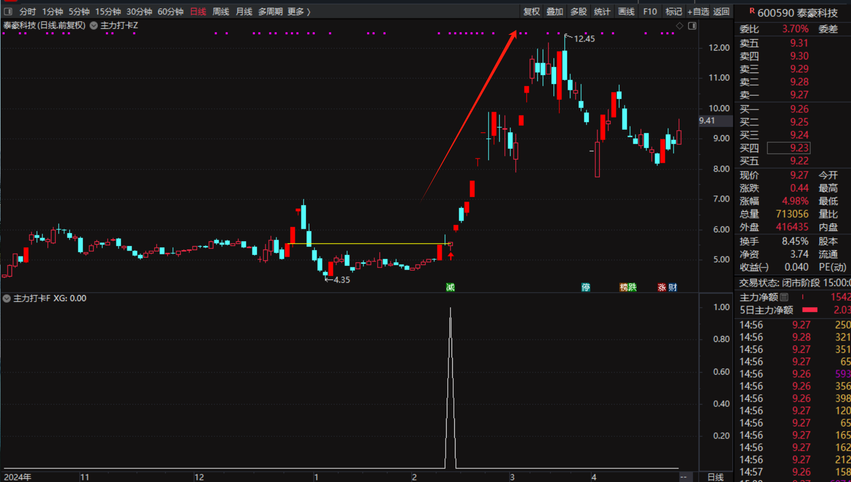The image size is (851, 482).
Task: Add stock via +自选 button
Action: pos(698,11)
